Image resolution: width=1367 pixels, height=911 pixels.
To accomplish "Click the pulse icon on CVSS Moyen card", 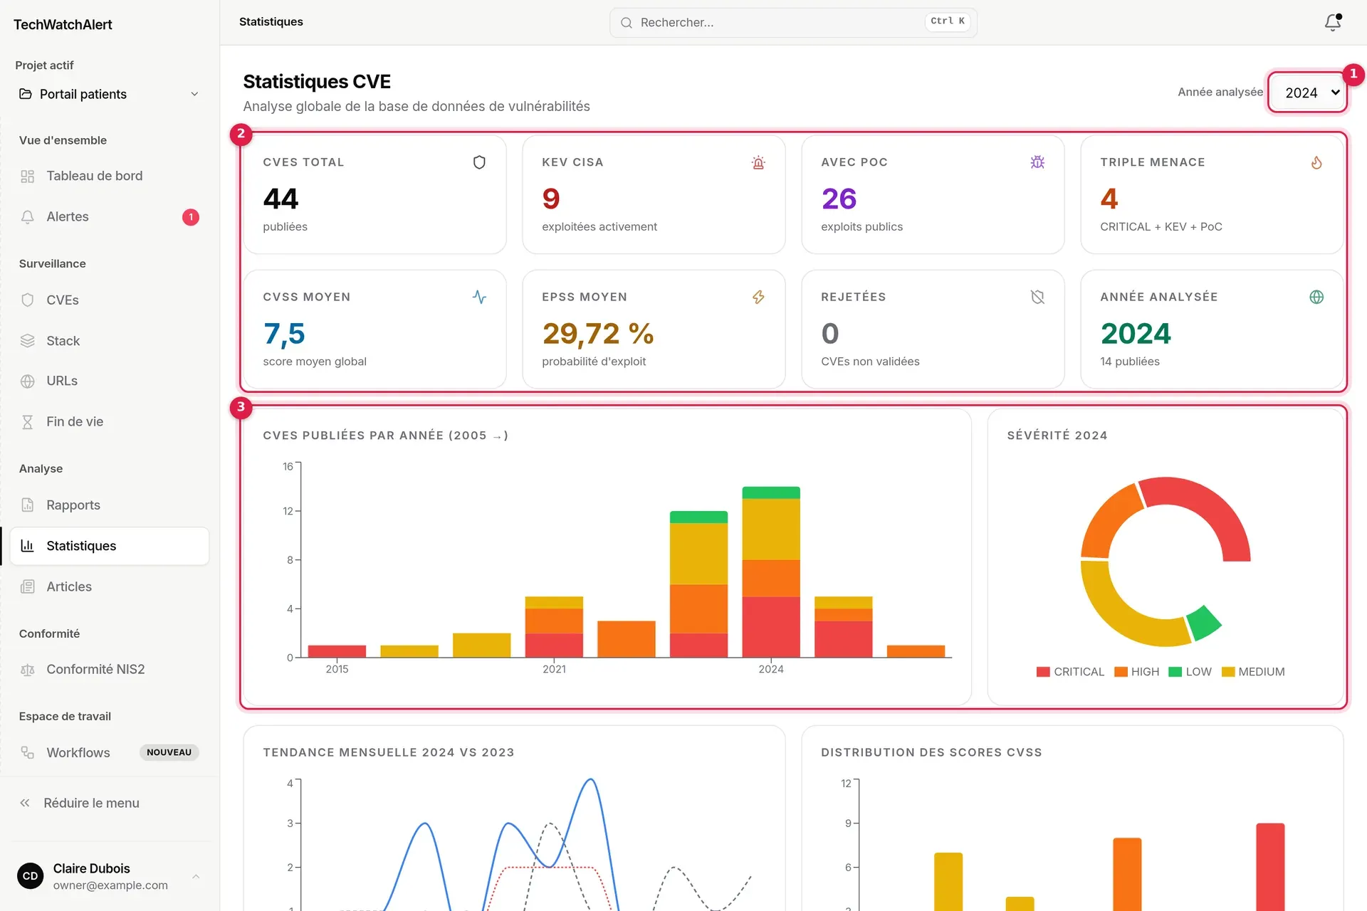I will pyautogui.click(x=479, y=297).
